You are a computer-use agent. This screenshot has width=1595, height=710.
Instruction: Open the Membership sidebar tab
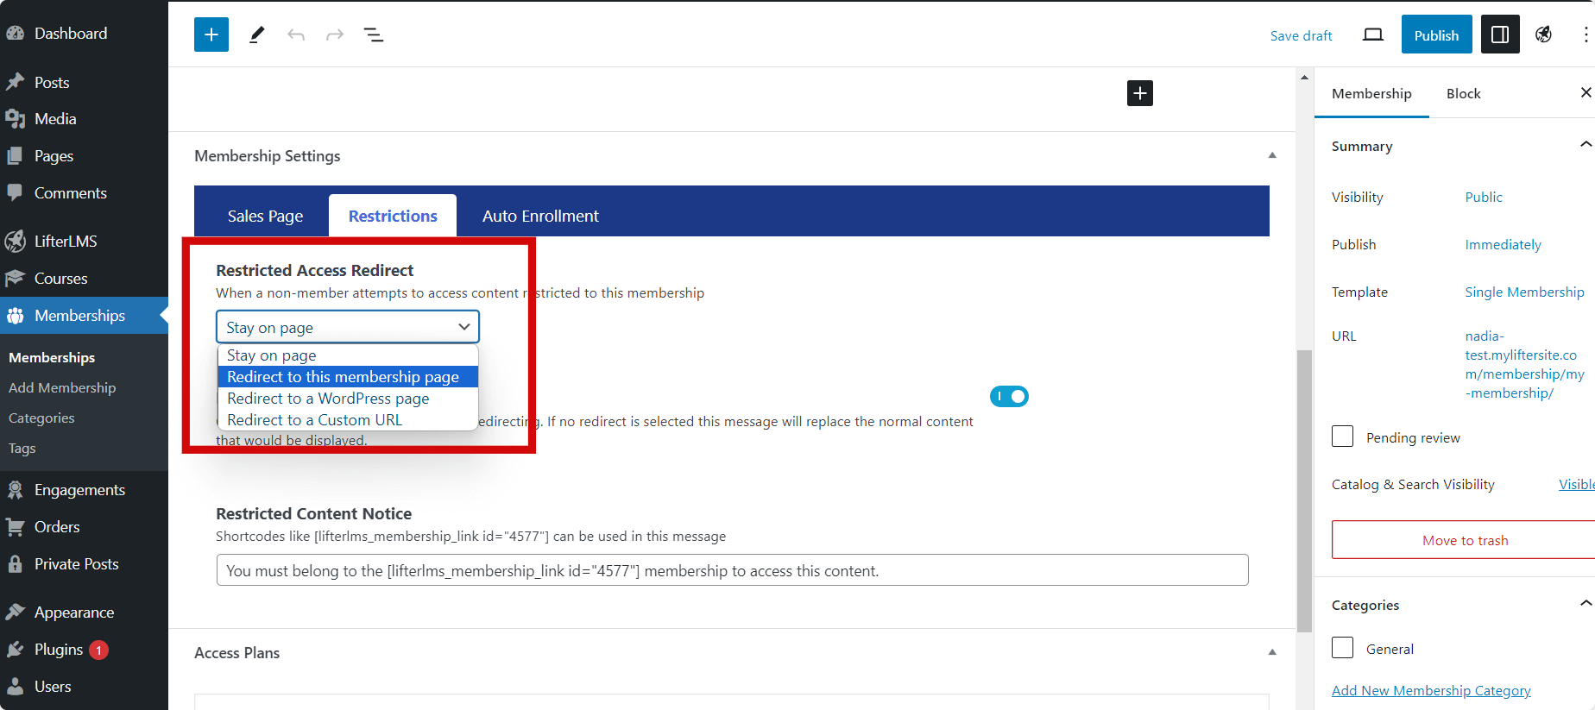point(1371,93)
